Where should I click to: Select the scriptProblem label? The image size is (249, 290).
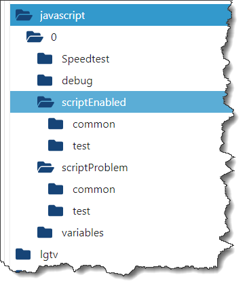click(x=95, y=168)
